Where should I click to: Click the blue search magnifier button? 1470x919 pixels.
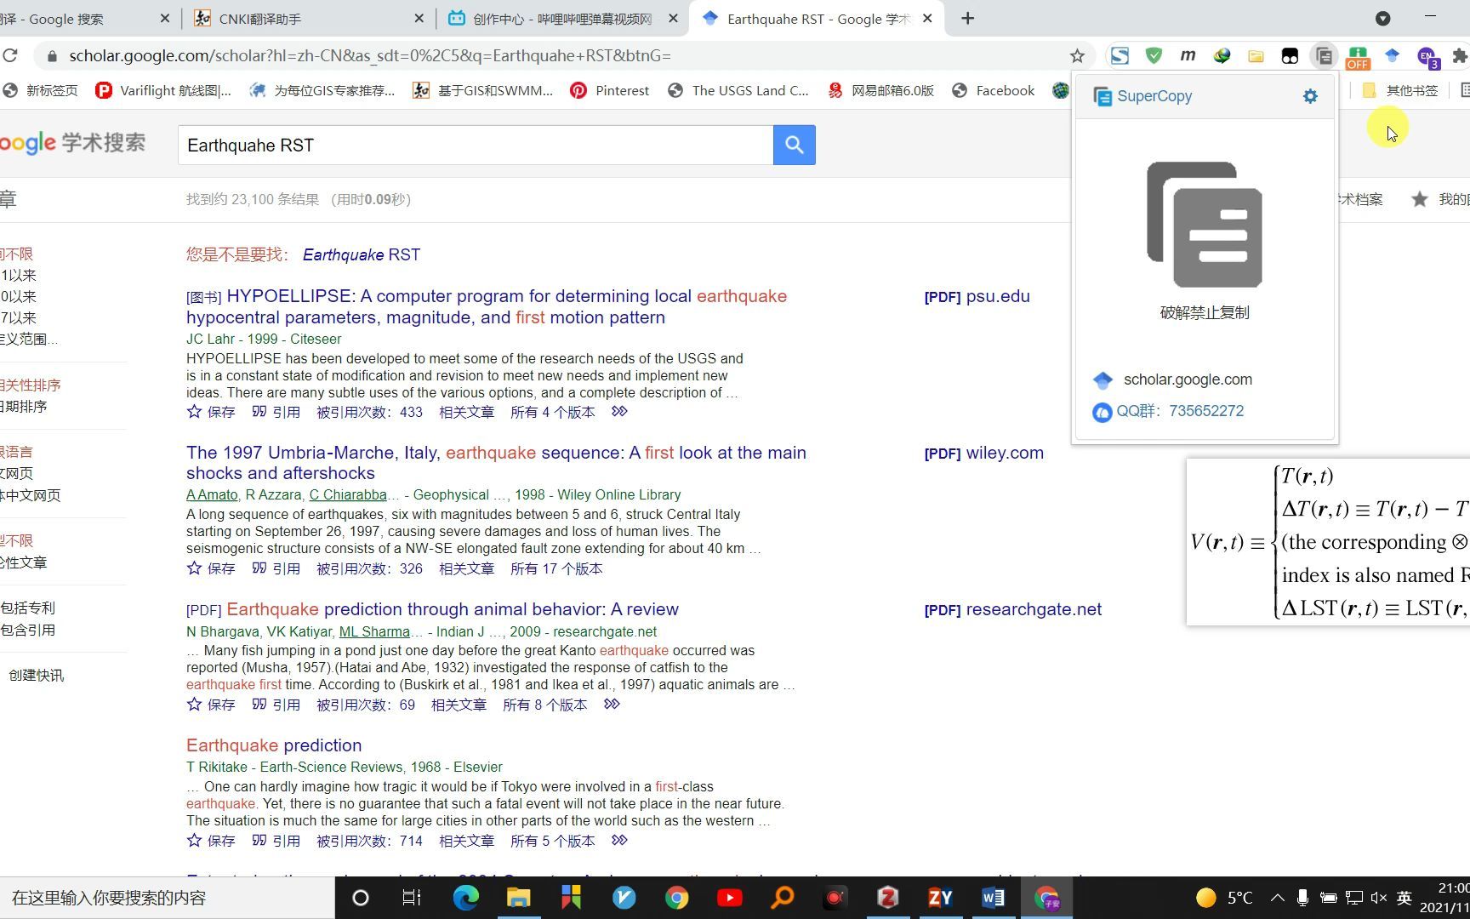[794, 146]
